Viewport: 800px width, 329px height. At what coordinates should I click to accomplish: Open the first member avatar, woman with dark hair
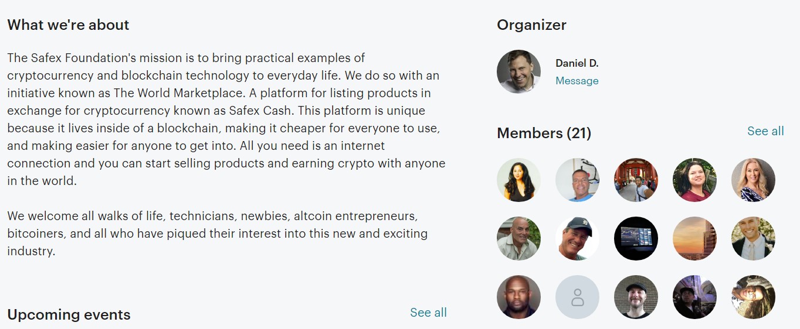tap(518, 180)
